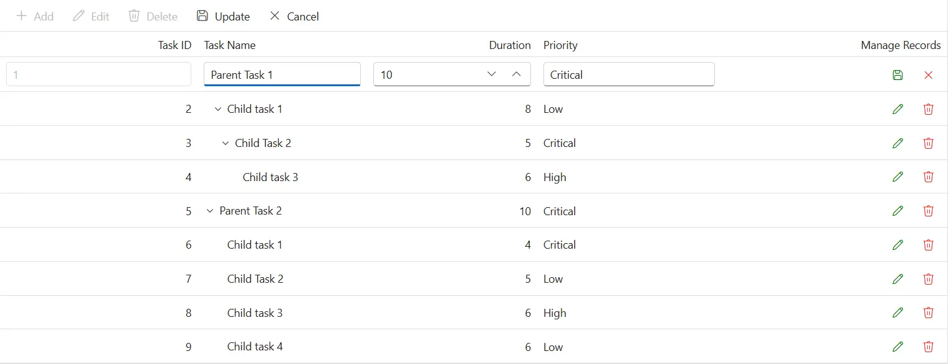Click the Priority field showing Critical
Image resolution: width=949 pixels, height=364 pixels.
[629, 74]
